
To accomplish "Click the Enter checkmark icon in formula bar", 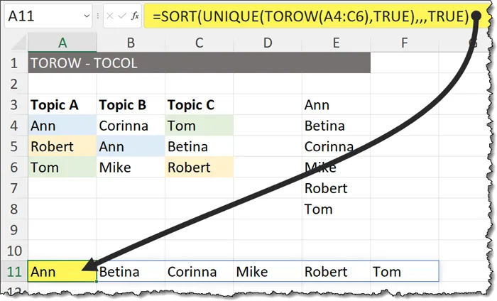I will tap(121, 15).
